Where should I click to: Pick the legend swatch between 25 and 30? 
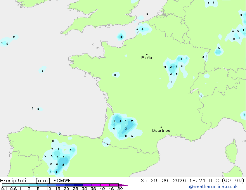78,185
